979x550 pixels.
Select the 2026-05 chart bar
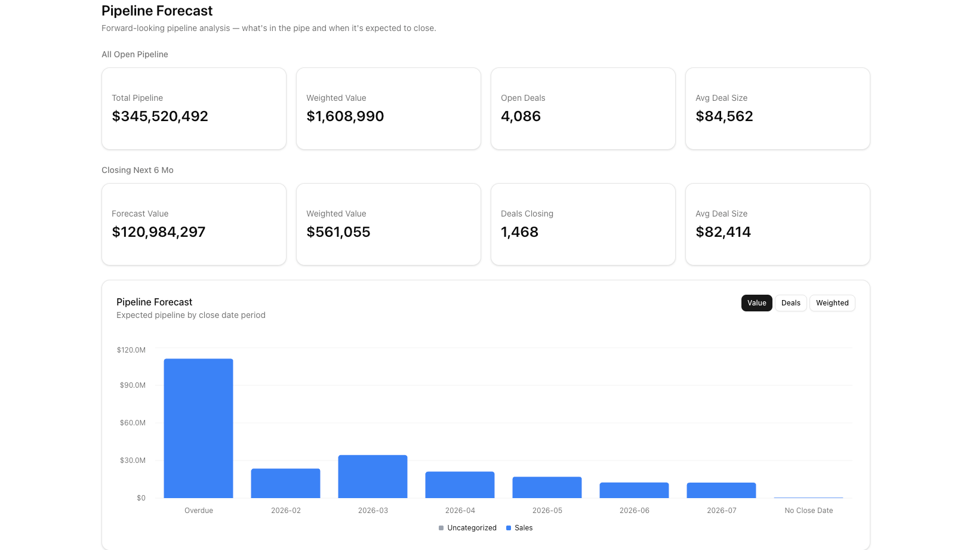click(547, 487)
